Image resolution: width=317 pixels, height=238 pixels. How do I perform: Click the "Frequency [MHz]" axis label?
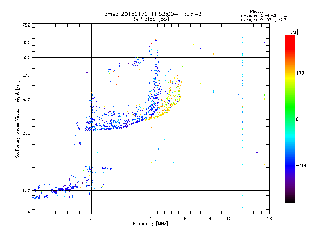[150, 224]
